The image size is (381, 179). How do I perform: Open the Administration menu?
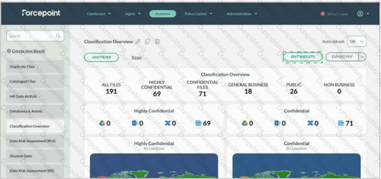pyautogui.click(x=242, y=14)
